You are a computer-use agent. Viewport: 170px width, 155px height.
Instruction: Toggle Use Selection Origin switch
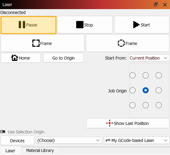(3, 132)
